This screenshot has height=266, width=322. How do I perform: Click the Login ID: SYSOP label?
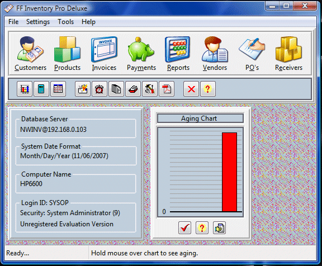coord(45,203)
